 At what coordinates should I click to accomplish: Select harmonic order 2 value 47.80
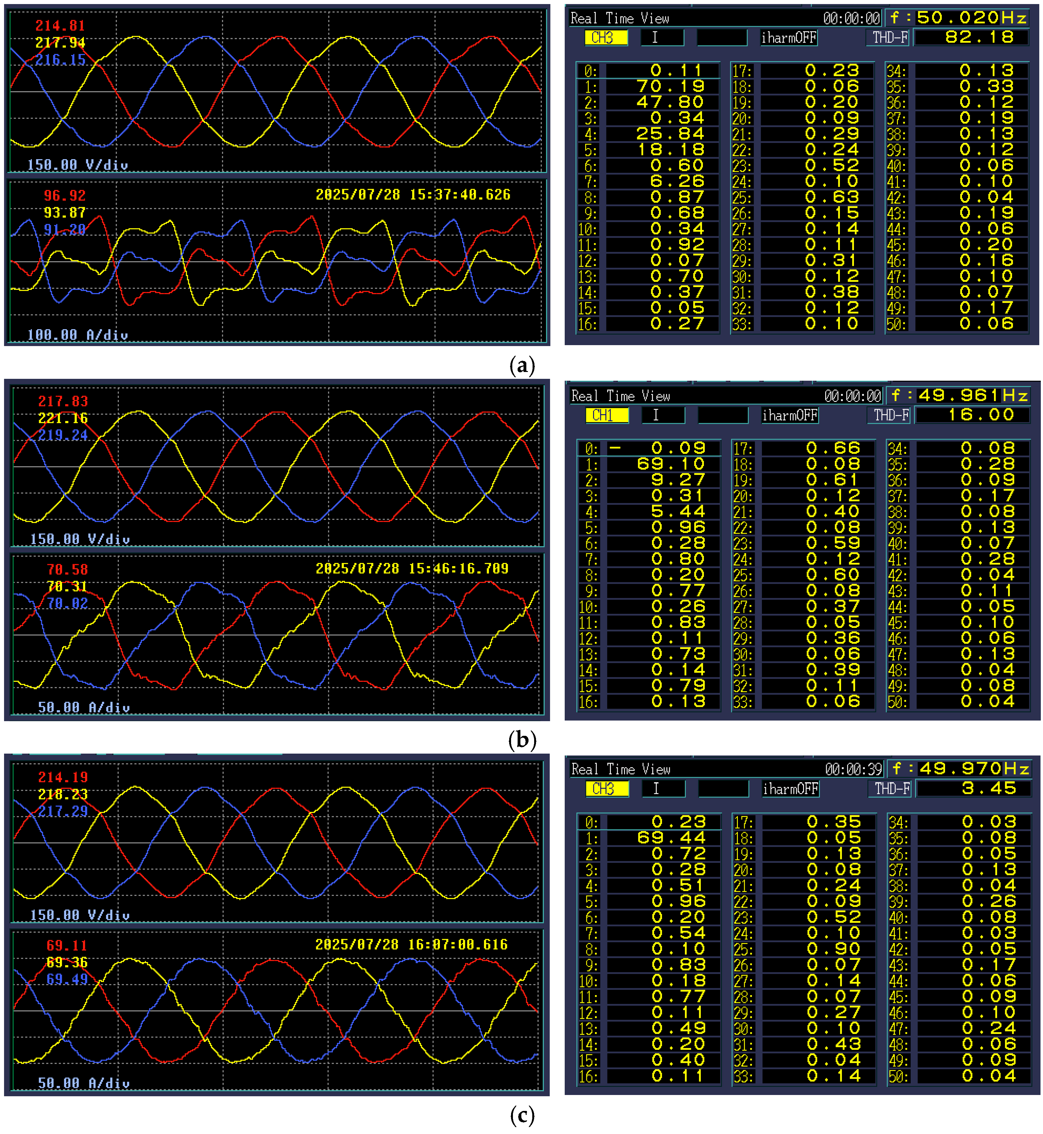click(x=670, y=102)
